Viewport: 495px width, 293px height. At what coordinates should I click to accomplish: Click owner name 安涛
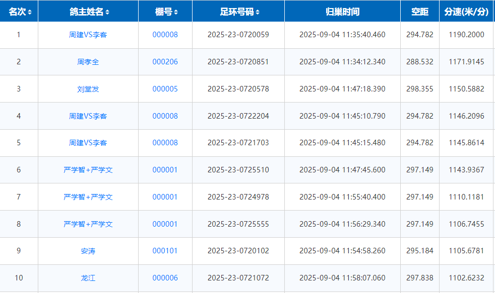pos(88,251)
